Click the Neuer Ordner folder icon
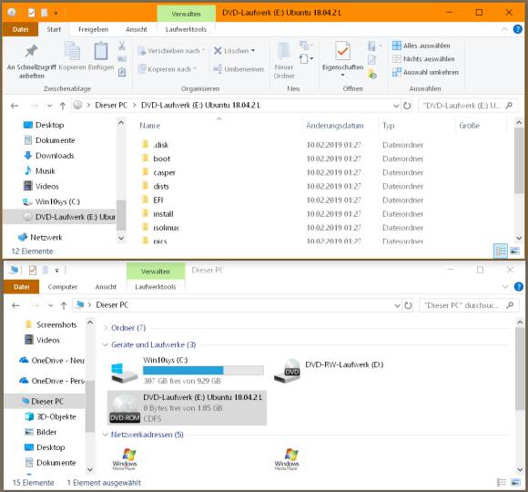The image size is (528, 492). (x=283, y=50)
